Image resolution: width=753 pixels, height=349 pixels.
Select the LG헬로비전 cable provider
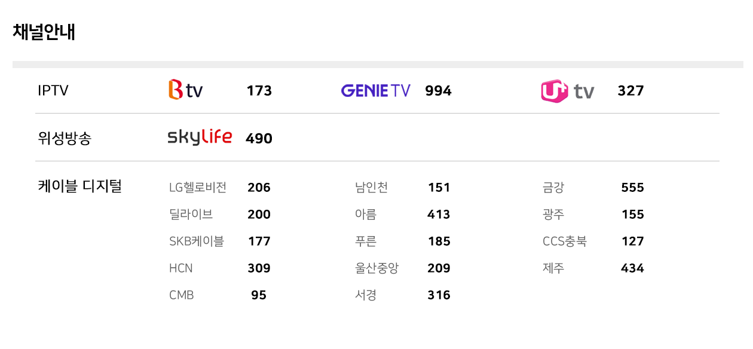pyautogui.click(x=198, y=188)
